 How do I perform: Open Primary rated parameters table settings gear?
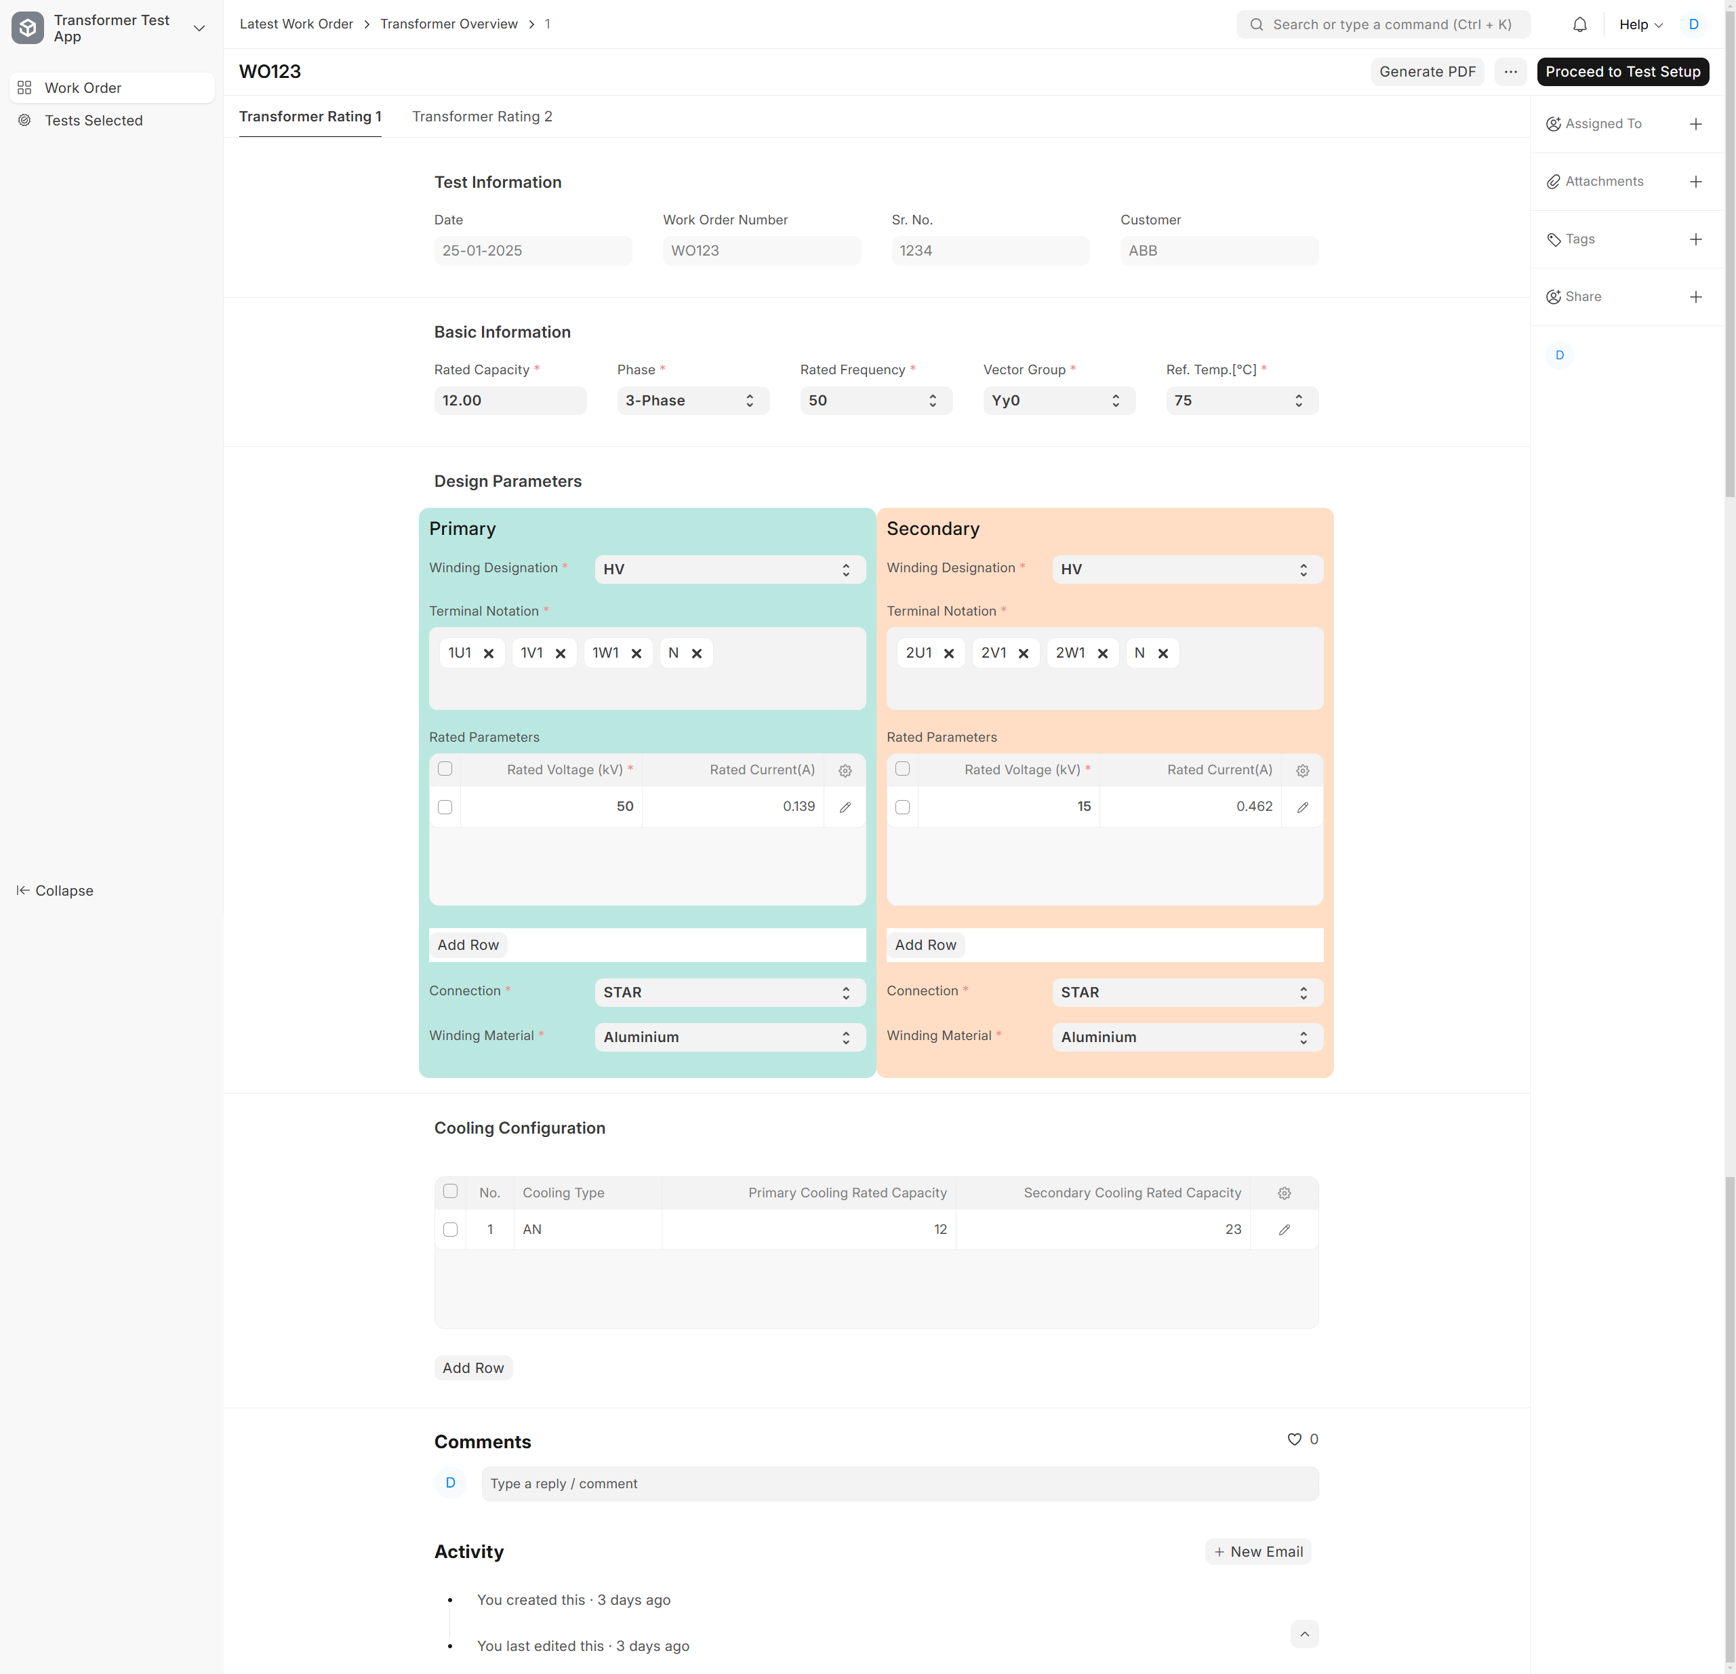(845, 771)
